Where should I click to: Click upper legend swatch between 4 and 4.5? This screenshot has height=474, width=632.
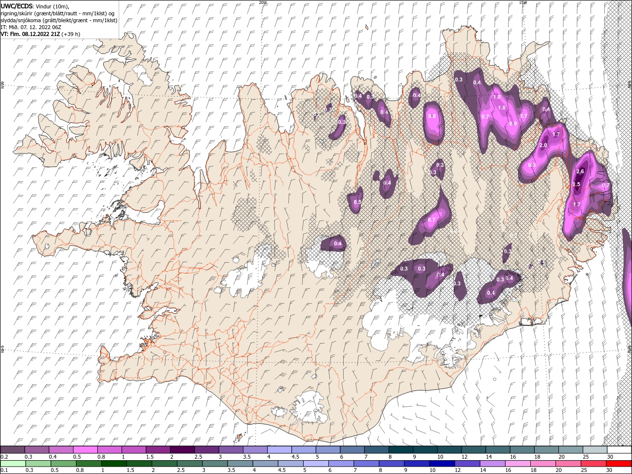tap(279, 450)
